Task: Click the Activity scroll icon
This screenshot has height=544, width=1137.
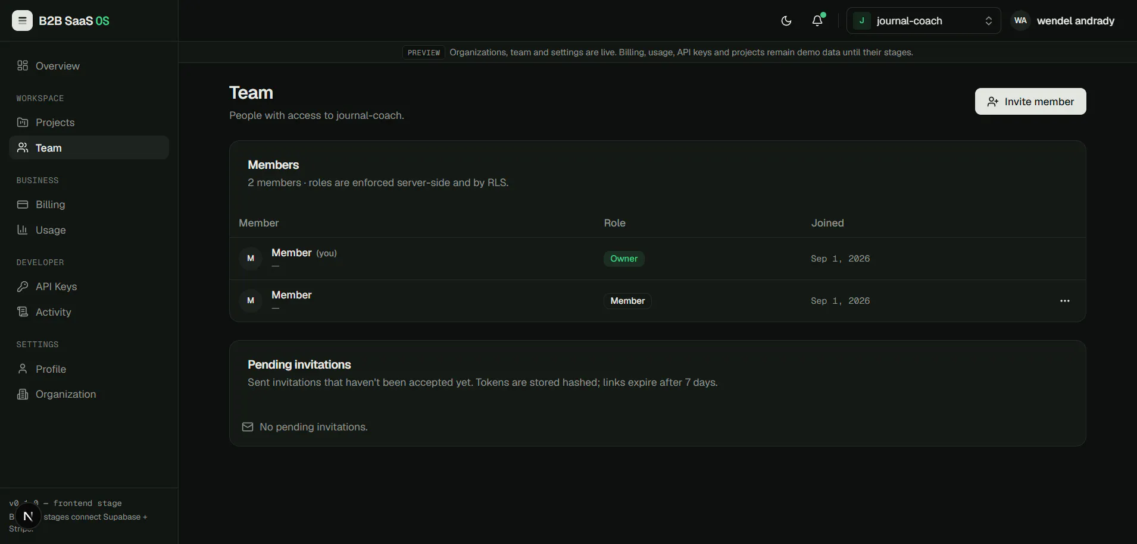Action: point(23,312)
